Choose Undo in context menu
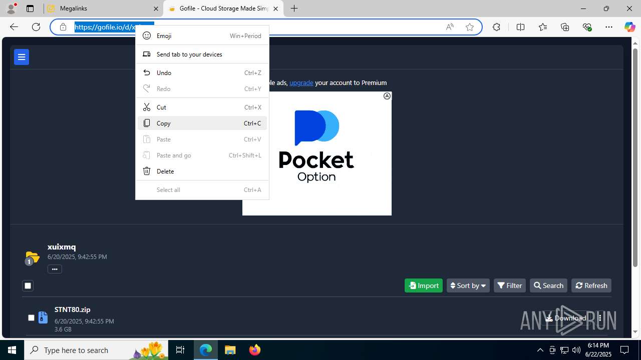The image size is (641, 360). click(x=202, y=72)
